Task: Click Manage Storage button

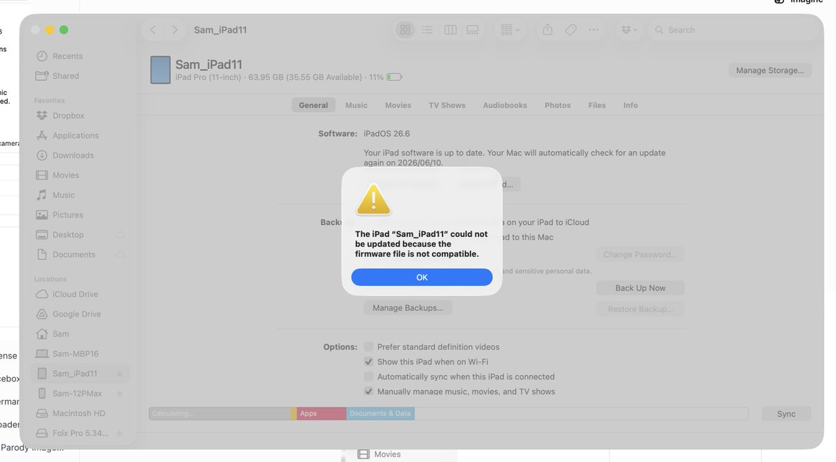Action: (770, 70)
